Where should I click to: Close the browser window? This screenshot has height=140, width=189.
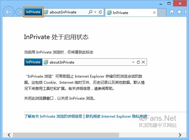point(180,3)
